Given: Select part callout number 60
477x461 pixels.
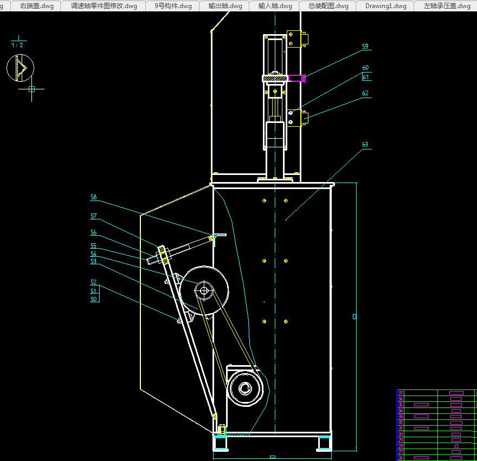Looking at the screenshot, I should coord(365,68).
